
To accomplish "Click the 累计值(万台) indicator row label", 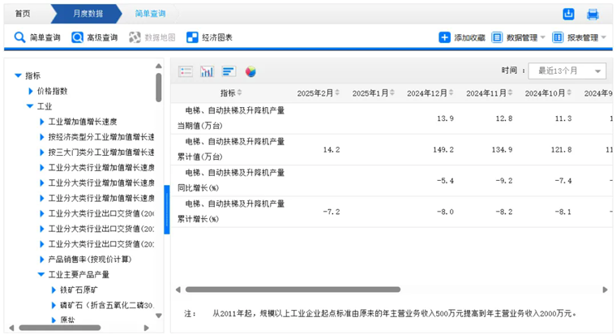I will point(231,149).
